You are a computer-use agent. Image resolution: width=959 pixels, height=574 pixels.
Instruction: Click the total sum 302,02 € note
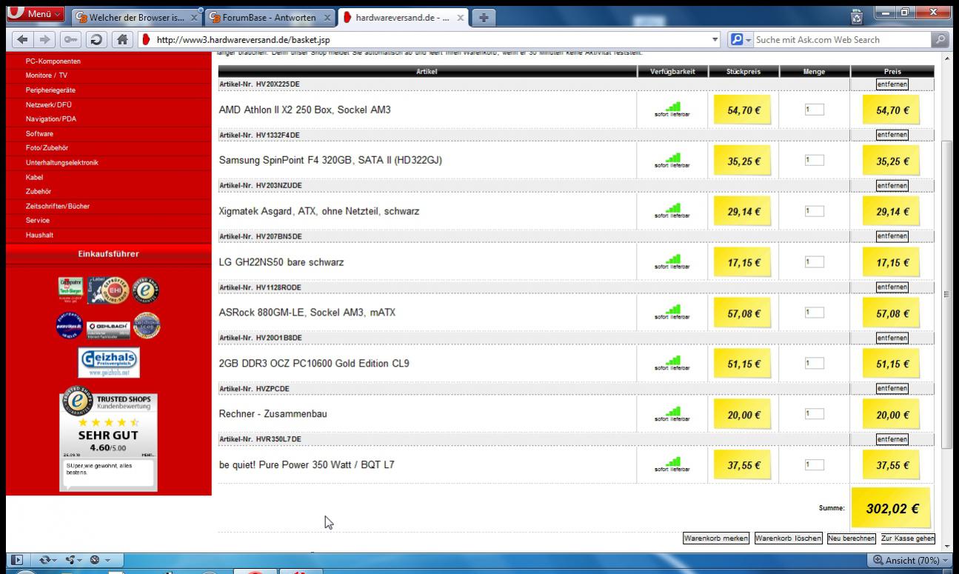(892, 508)
